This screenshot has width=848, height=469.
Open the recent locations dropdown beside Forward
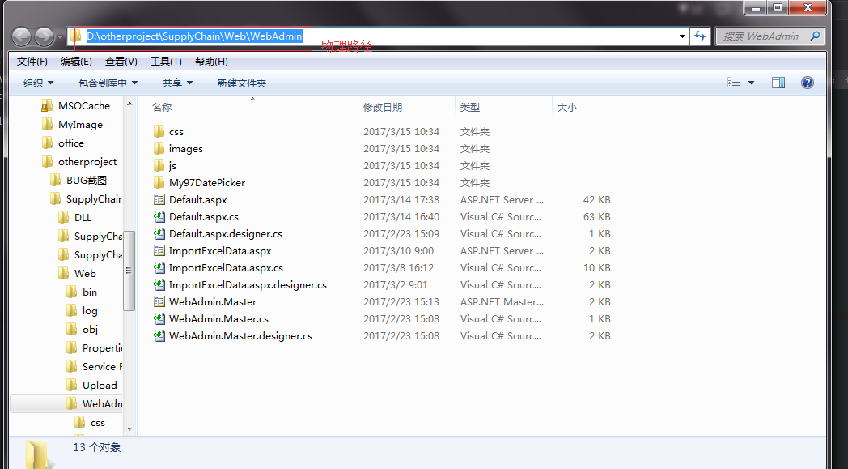(x=60, y=37)
